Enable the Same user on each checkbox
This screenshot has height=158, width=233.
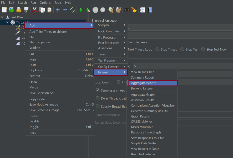98,90
